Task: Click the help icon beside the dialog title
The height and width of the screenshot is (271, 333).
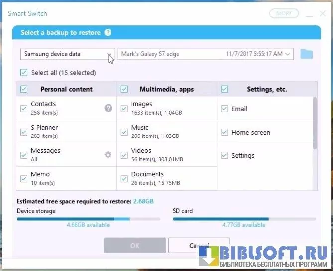Action: [108, 33]
